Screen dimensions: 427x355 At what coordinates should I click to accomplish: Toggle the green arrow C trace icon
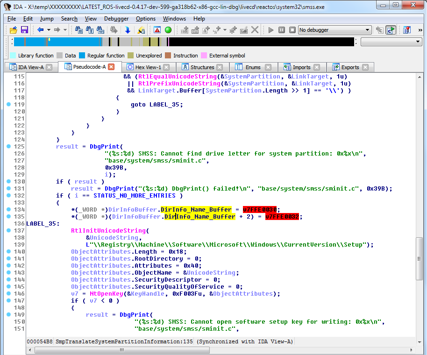(391, 30)
